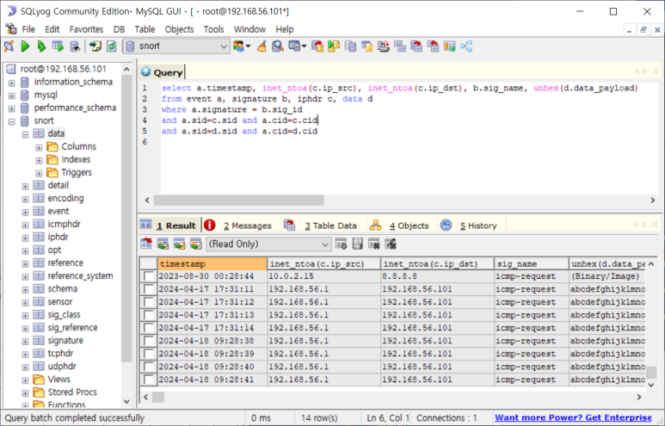Click the rightmost schema designer toolbar icon
The height and width of the screenshot is (426, 665).
click(466, 46)
